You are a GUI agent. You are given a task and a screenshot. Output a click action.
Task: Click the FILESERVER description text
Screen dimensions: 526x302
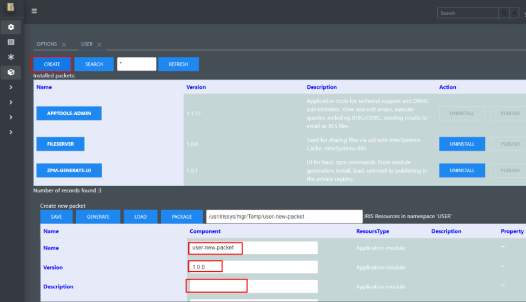(x=363, y=144)
